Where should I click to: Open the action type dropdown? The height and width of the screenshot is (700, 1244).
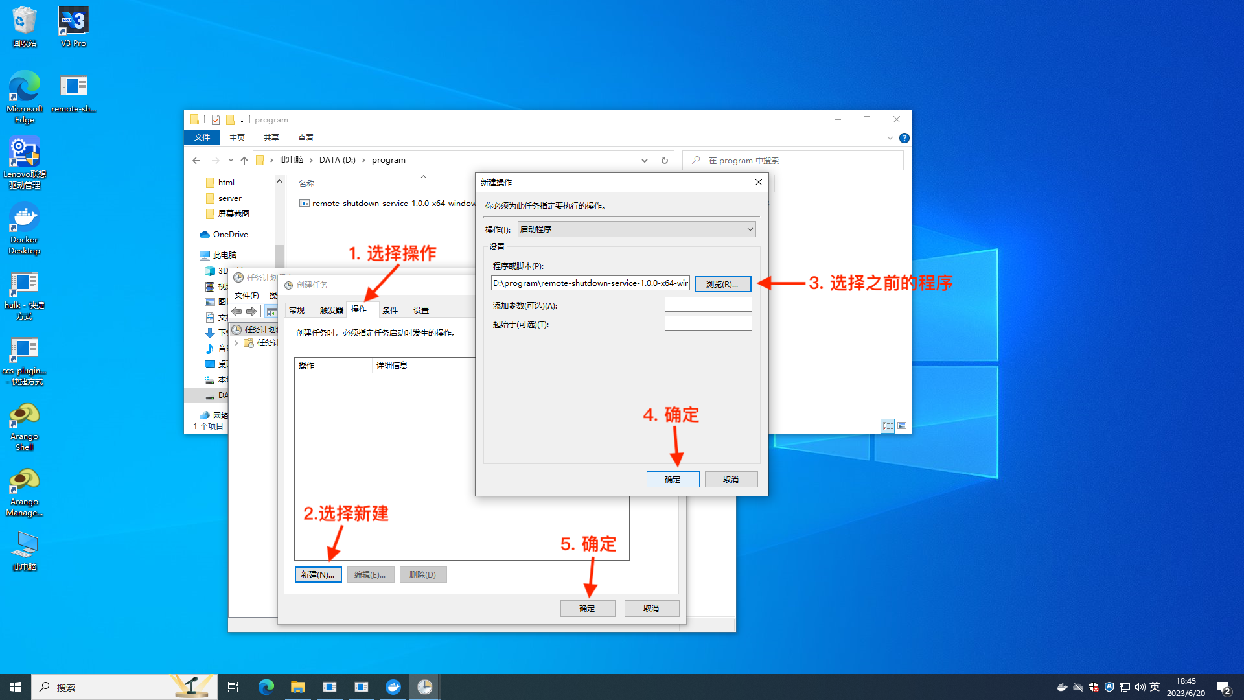[636, 229]
